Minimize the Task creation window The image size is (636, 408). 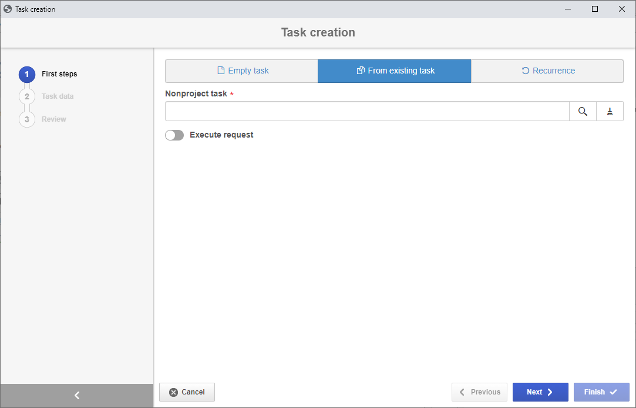(568, 9)
